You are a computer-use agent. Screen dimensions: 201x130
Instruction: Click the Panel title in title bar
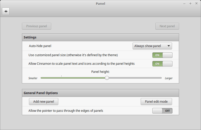tap(100, 4)
